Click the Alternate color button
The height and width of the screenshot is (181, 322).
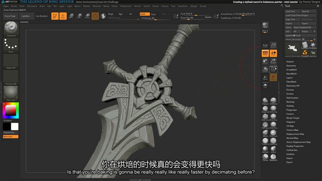pos(11,136)
